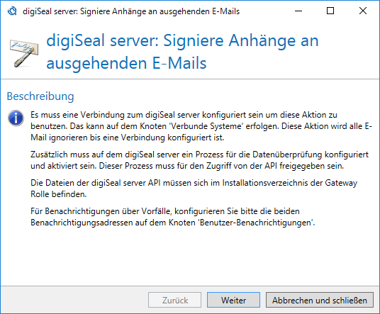Go to the next step with Weiter
The image size is (380, 314).
point(233,300)
